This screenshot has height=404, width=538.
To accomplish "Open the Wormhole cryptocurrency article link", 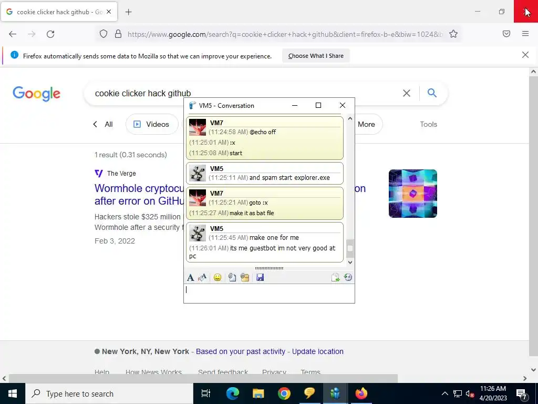I will pyautogui.click(x=139, y=195).
